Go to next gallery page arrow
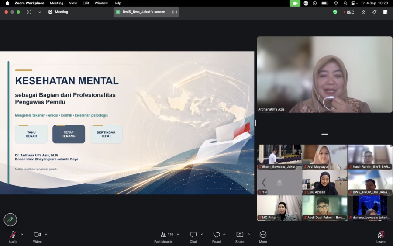Image resolution: width=393 pixels, height=246 pixels. tap(386, 183)
